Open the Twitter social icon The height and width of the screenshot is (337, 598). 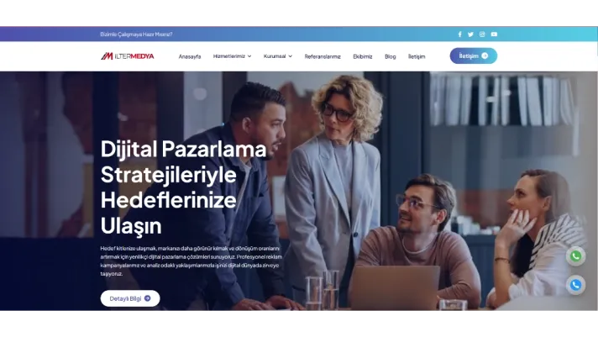pyautogui.click(x=470, y=34)
